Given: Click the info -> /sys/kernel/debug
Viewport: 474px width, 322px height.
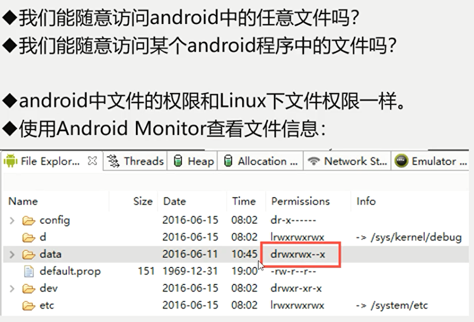Looking at the screenshot, I should 409,237.
